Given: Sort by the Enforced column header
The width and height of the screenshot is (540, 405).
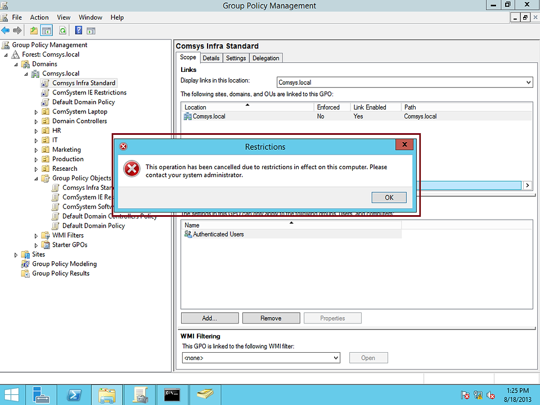Looking at the screenshot, I should [x=332, y=107].
